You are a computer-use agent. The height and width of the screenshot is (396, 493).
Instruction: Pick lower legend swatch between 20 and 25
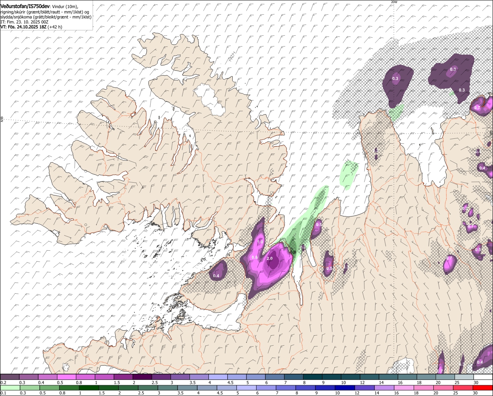pyautogui.click(x=444, y=388)
